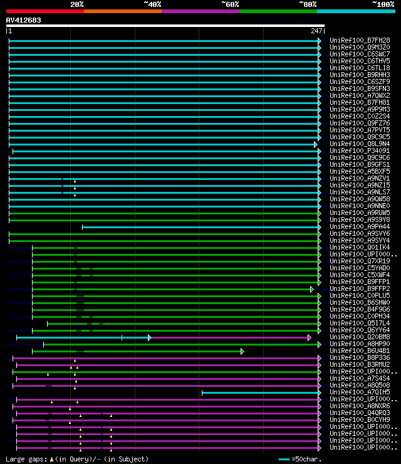Viewport: 401px width, 464px height.
Task: Select label UniRef100_B6U4B1
Action: click(x=360, y=351)
